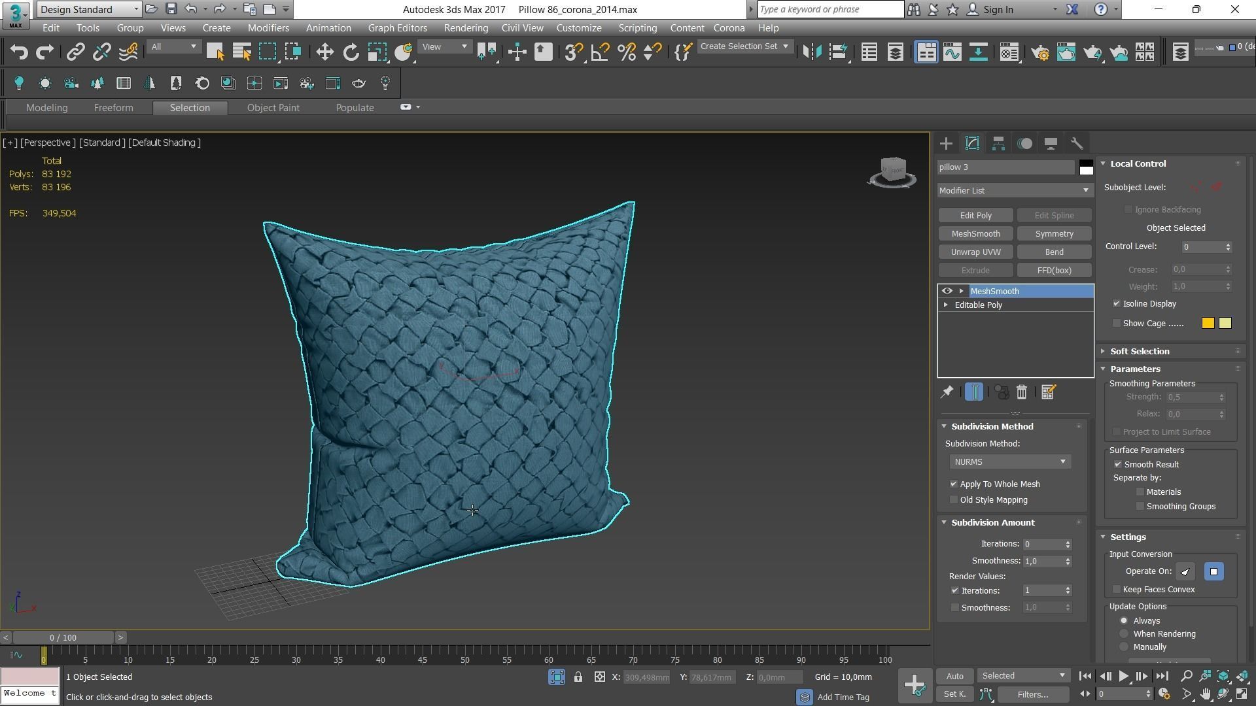Open the View reference coordinate dropdown
The image size is (1256, 706).
(444, 46)
